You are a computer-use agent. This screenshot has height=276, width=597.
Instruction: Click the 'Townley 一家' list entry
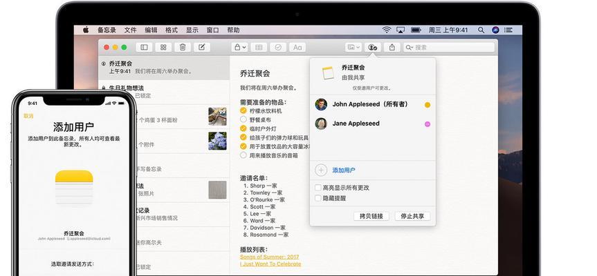click(x=266, y=193)
